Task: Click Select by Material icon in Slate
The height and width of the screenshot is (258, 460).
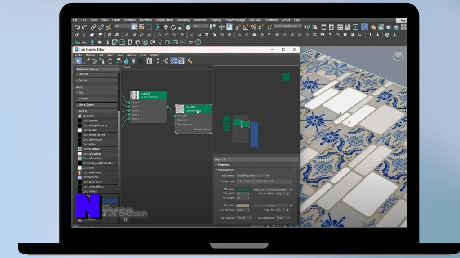Action: [190, 61]
